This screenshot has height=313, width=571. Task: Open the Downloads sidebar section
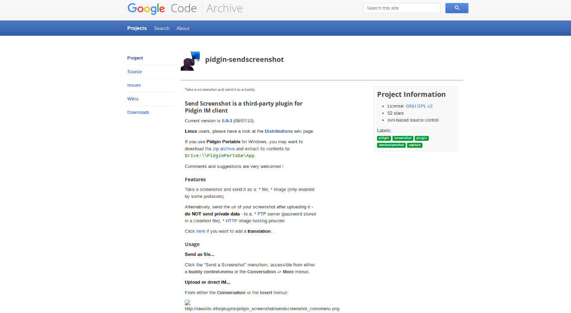(x=138, y=112)
